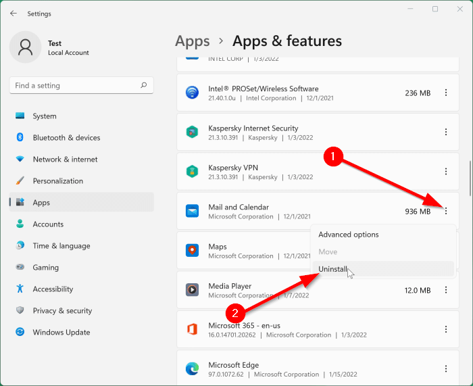Open Windows Update settings

click(x=82, y=333)
